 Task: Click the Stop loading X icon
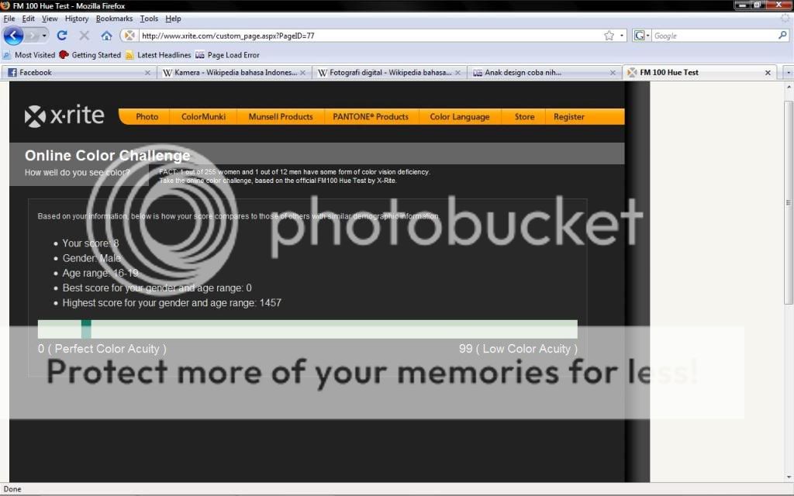[84, 36]
